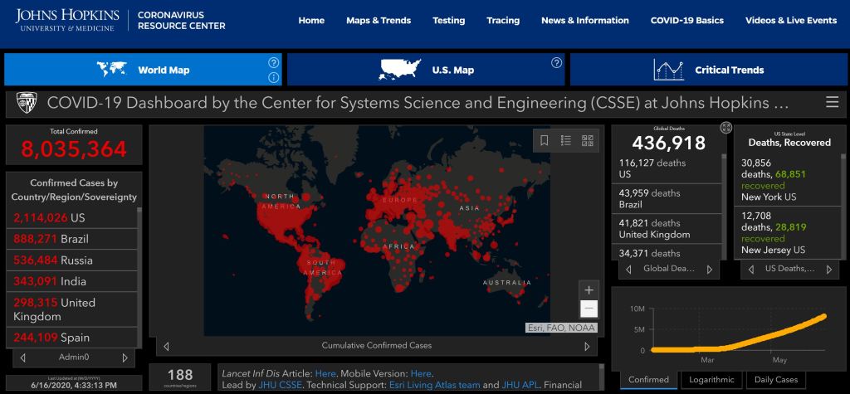Image resolution: width=850 pixels, height=394 pixels.
Task: Select the Confirmed chart tab
Action: point(648,380)
